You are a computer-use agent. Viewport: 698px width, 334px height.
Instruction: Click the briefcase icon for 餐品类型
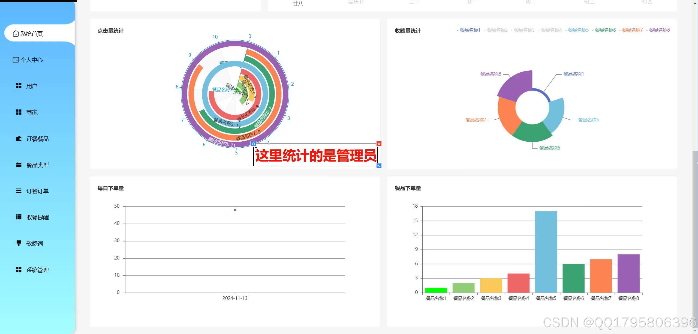(x=19, y=165)
